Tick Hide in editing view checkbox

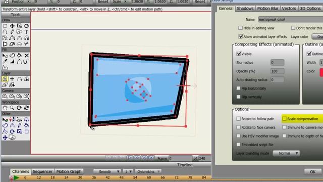pos(240,28)
